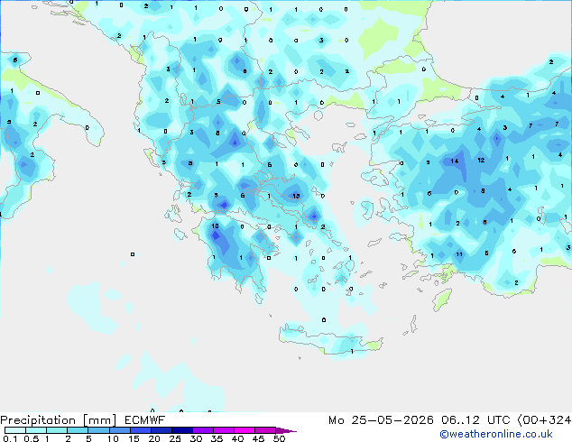Click the legend label '25'

pyautogui.click(x=175, y=438)
